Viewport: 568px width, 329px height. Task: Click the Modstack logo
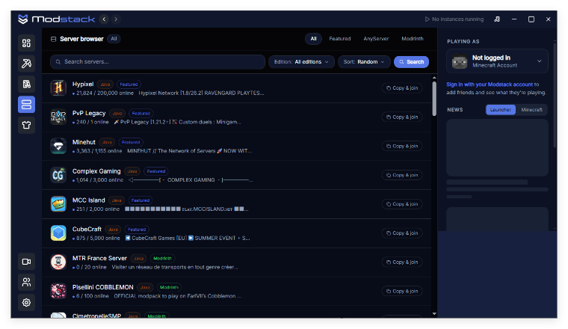pos(57,19)
